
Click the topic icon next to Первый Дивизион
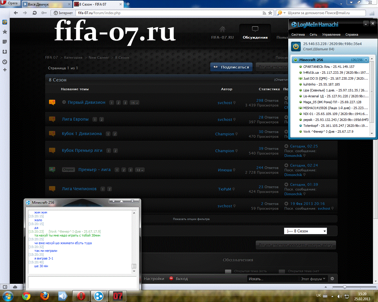(52, 102)
